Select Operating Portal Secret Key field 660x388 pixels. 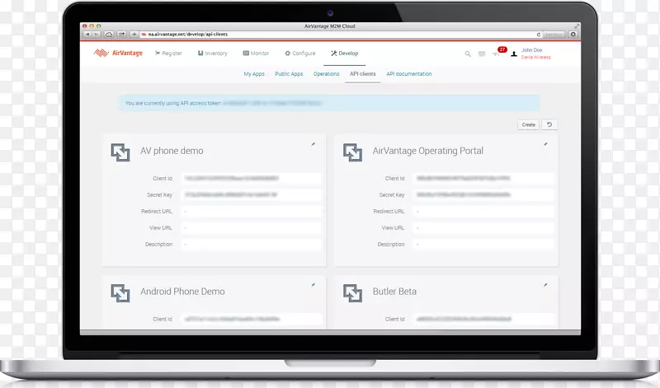483,195
